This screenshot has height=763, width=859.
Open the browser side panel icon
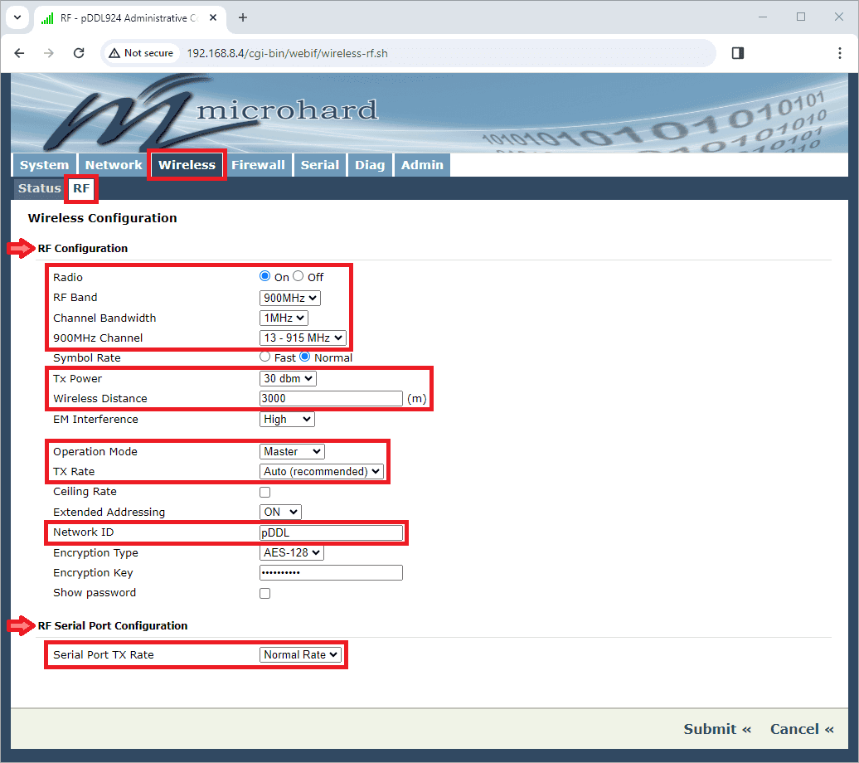coord(738,53)
